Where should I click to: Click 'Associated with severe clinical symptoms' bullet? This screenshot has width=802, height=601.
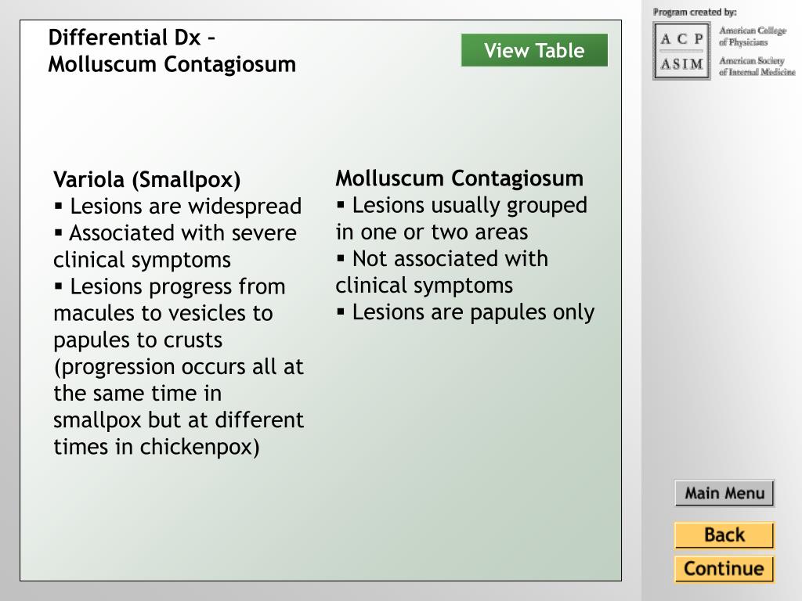[175, 247]
